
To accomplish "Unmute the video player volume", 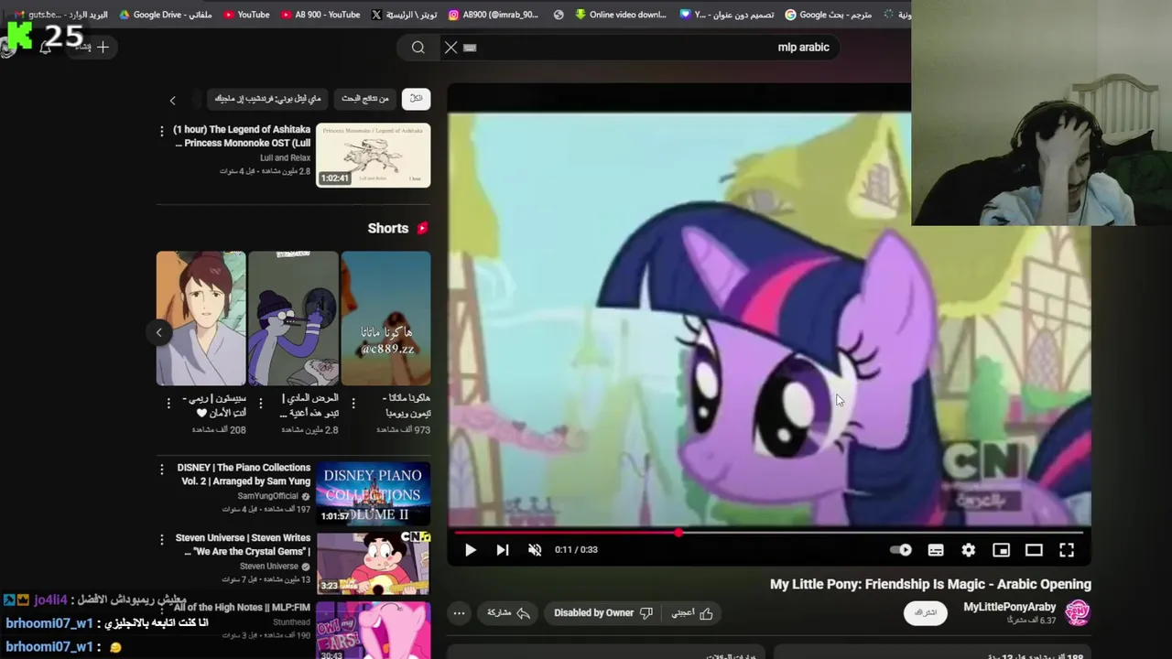I will [535, 550].
